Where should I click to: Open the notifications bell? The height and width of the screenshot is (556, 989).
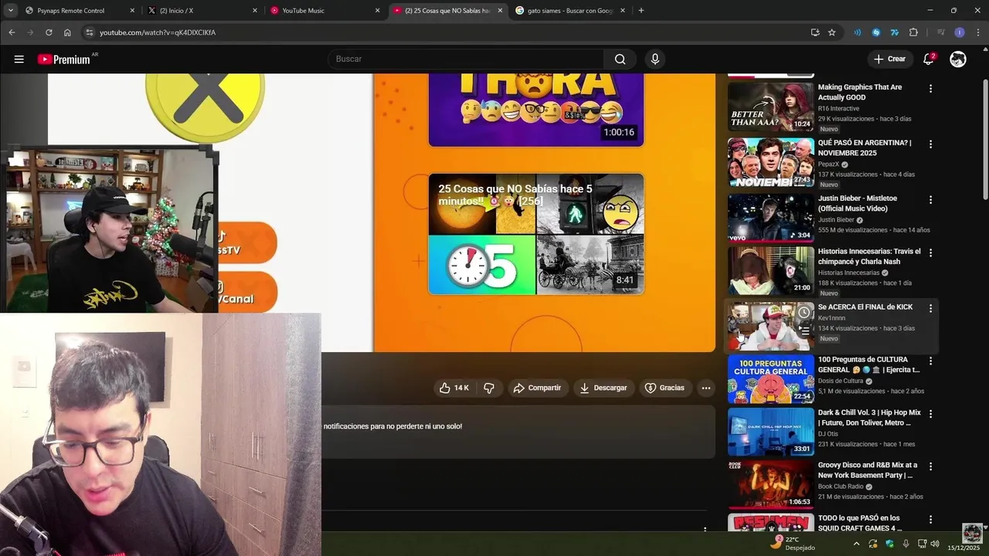click(x=929, y=59)
